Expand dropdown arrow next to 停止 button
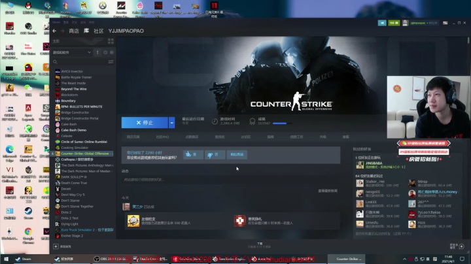The height and width of the screenshot is (264, 471). pos(171,123)
